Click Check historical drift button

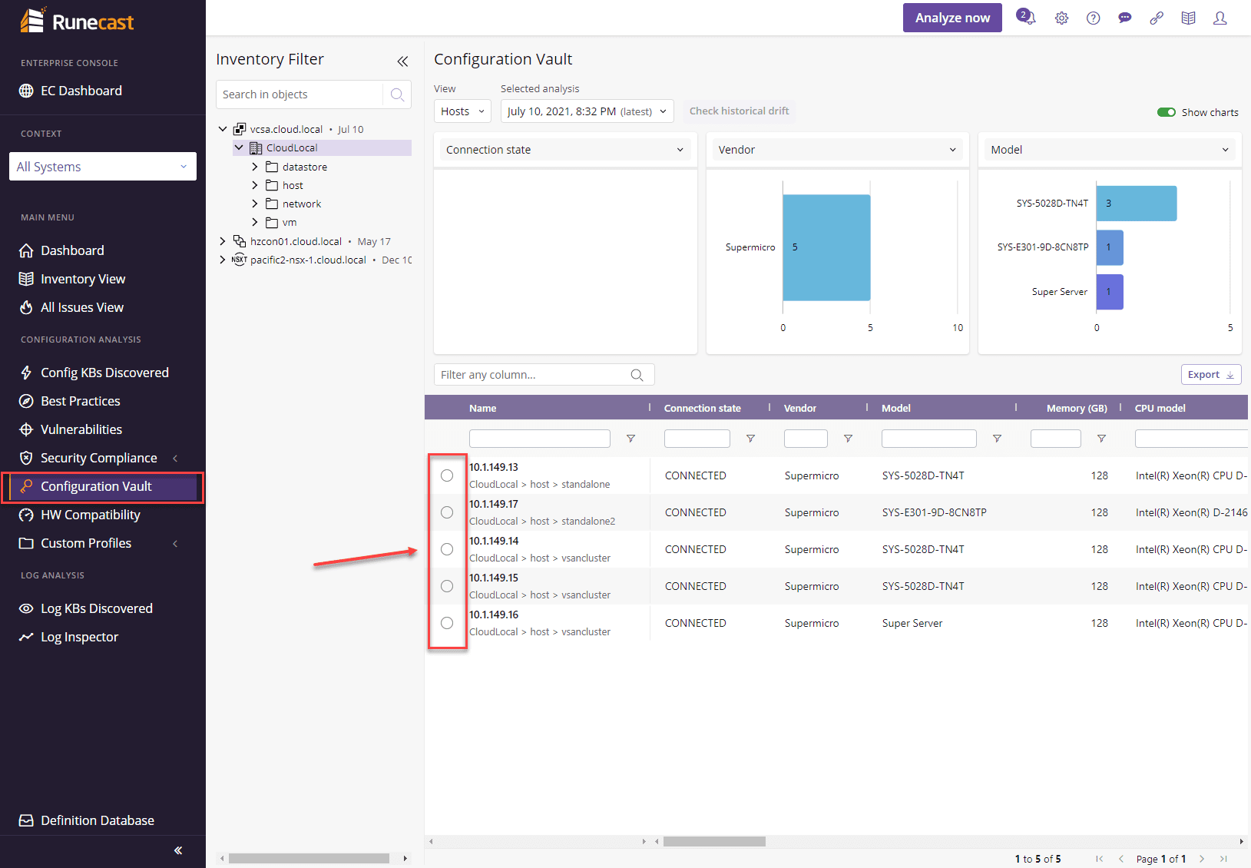click(739, 111)
